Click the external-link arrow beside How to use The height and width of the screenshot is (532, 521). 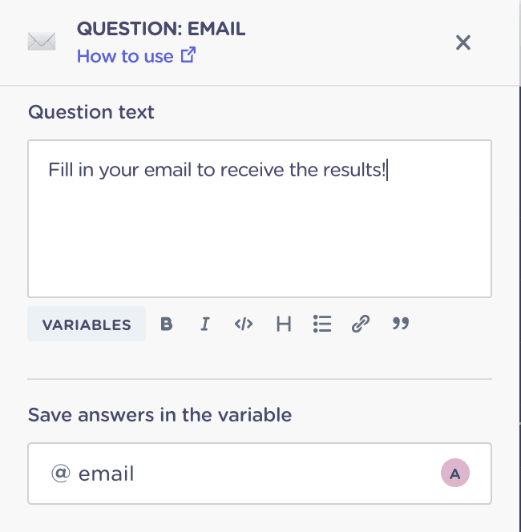[189, 56]
